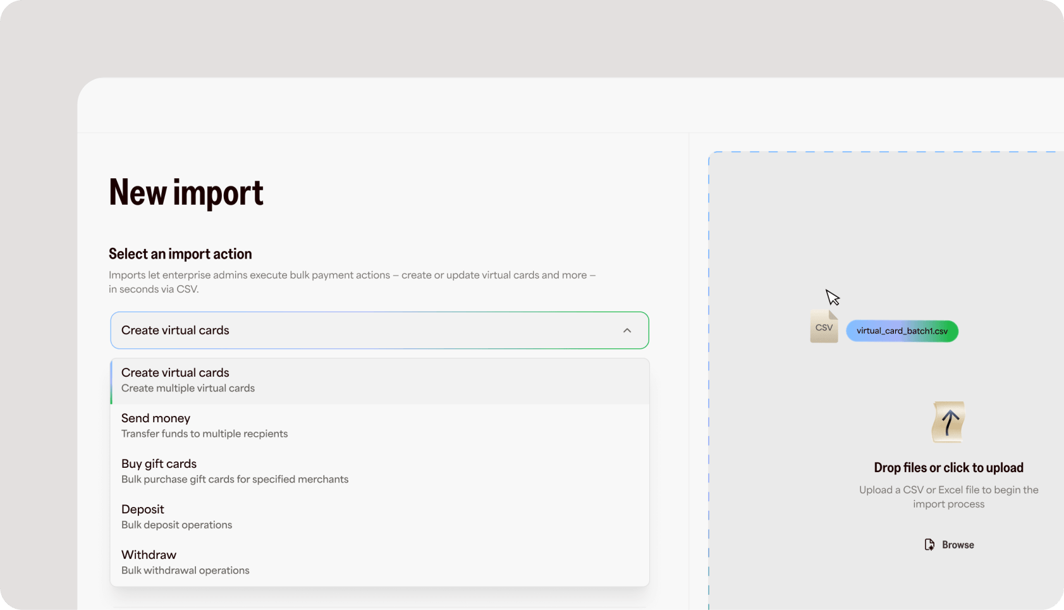Choose the Withdraw bulk action
This screenshot has height=610, width=1064.
click(379, 563)
